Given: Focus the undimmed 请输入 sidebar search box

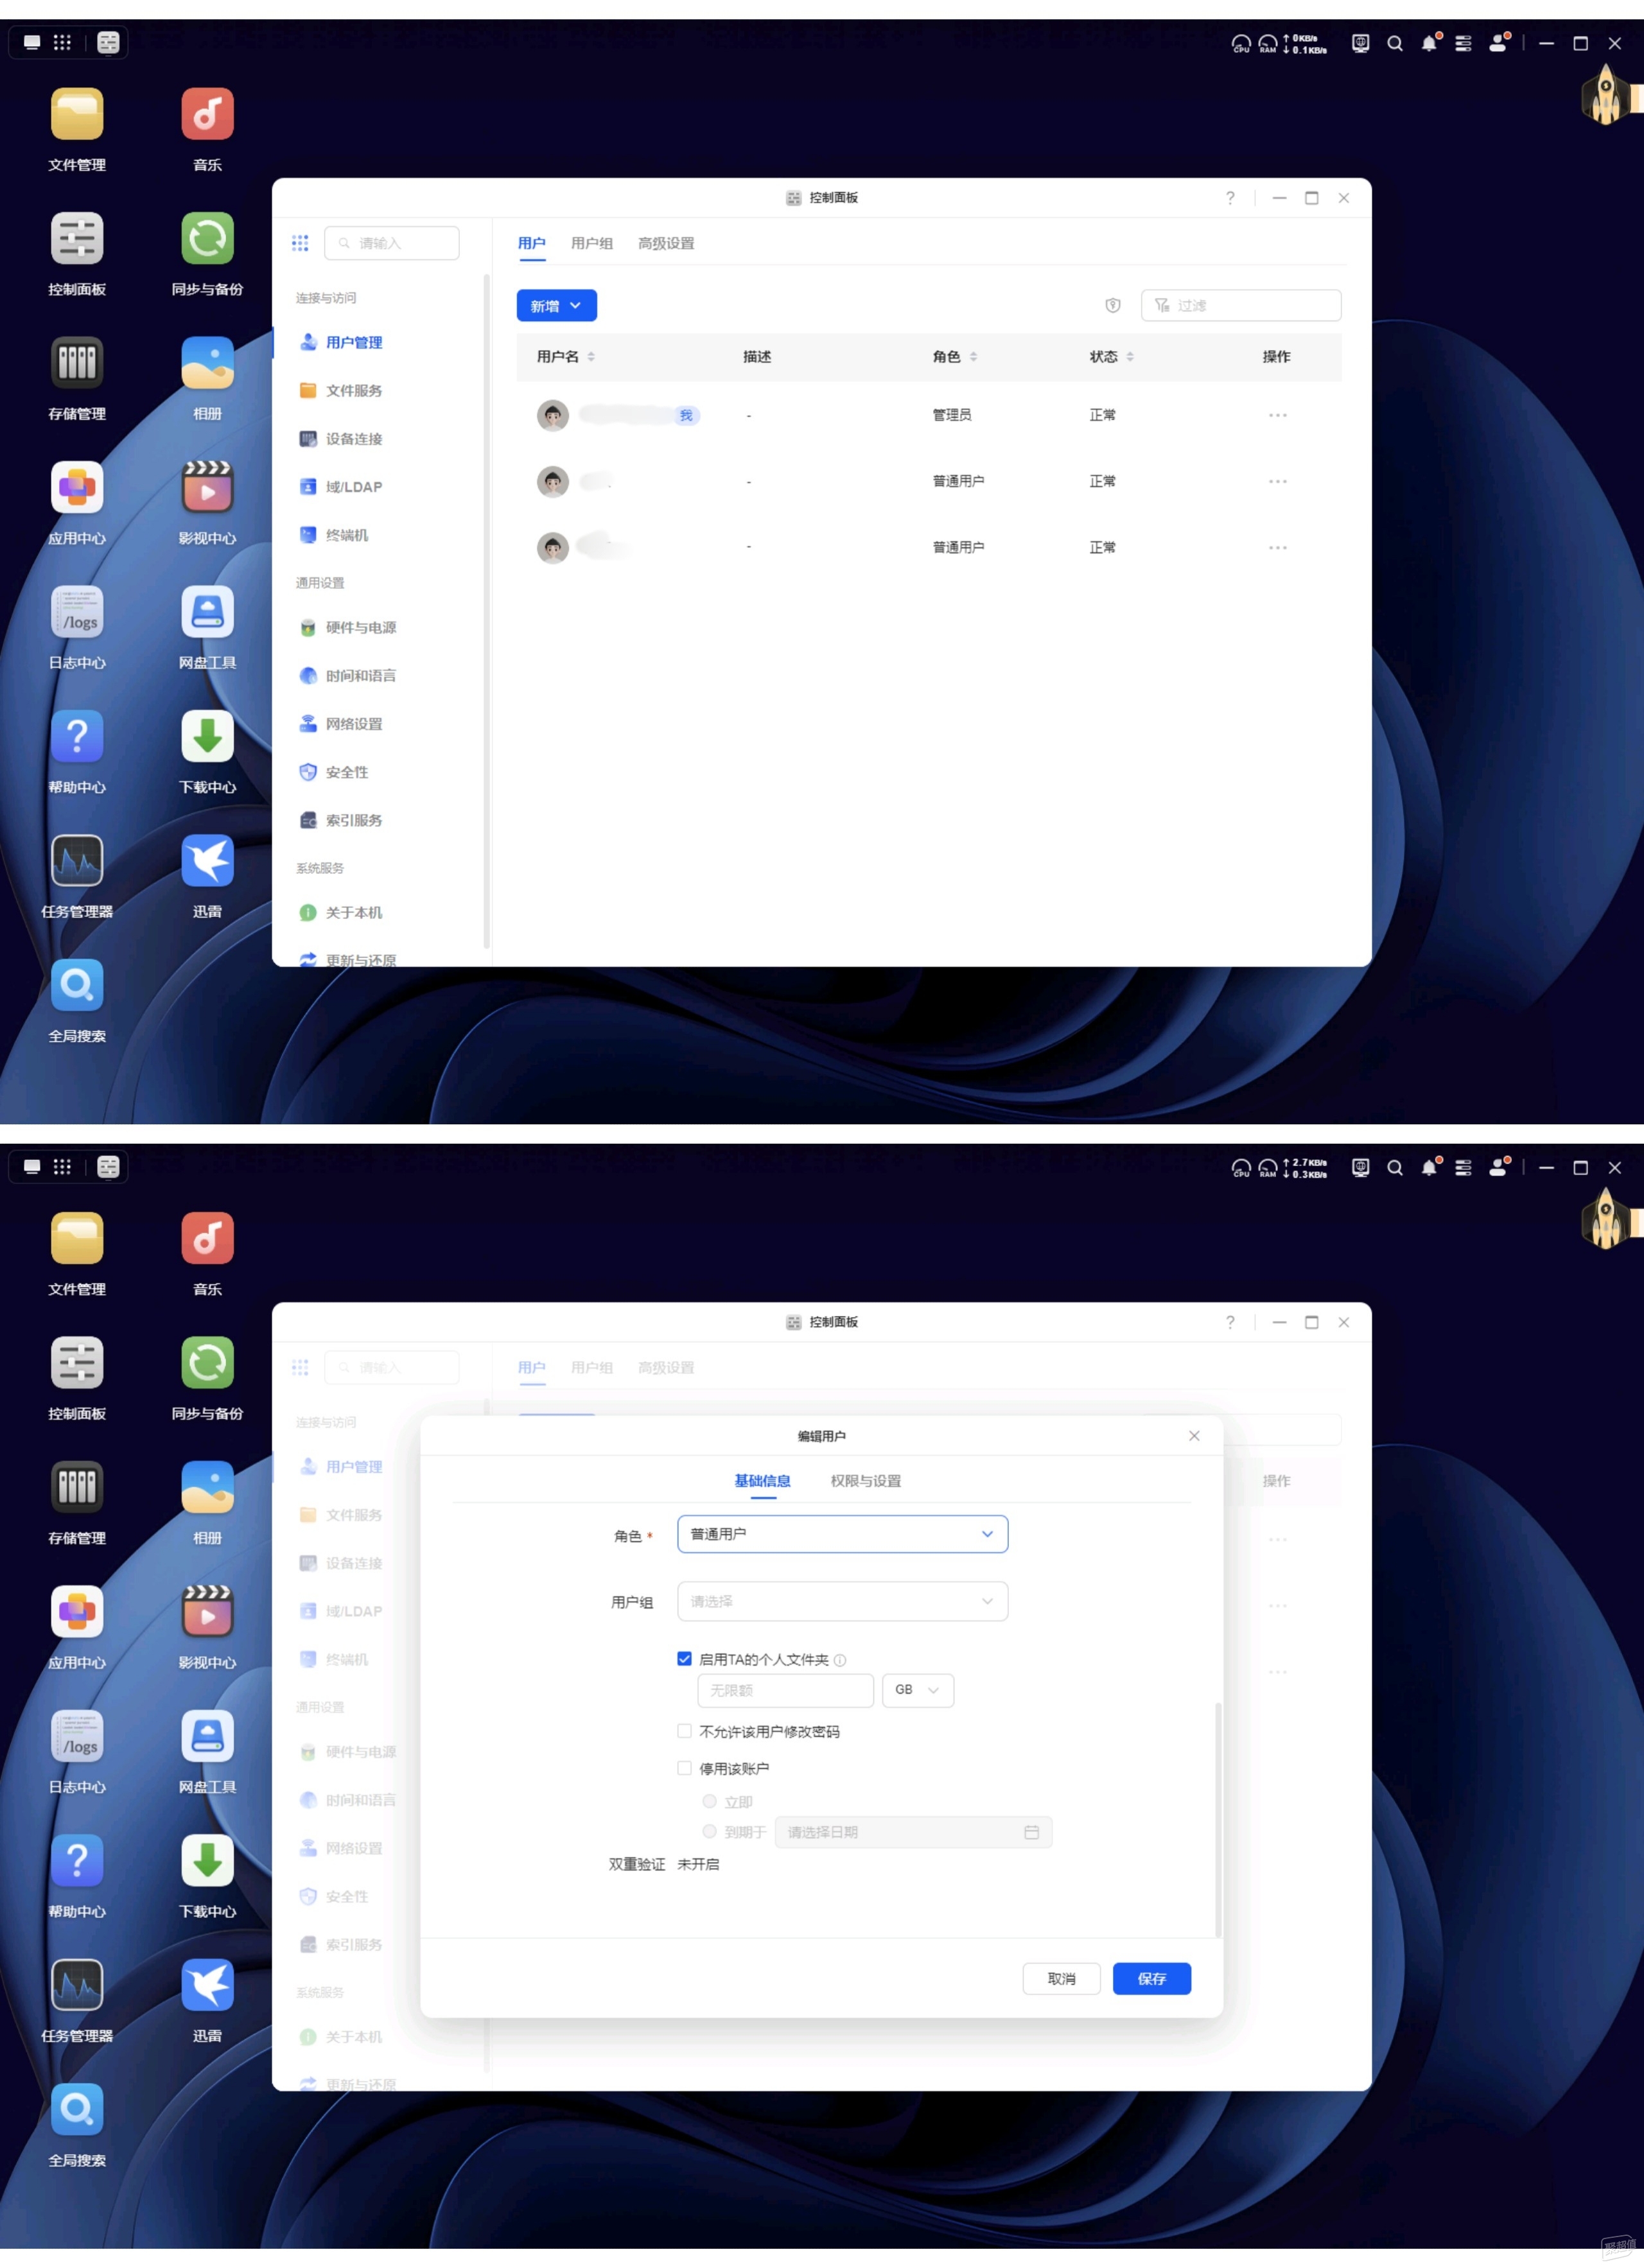Looking at the screenshot, I should pyautogui.click(x=392, y=243).
